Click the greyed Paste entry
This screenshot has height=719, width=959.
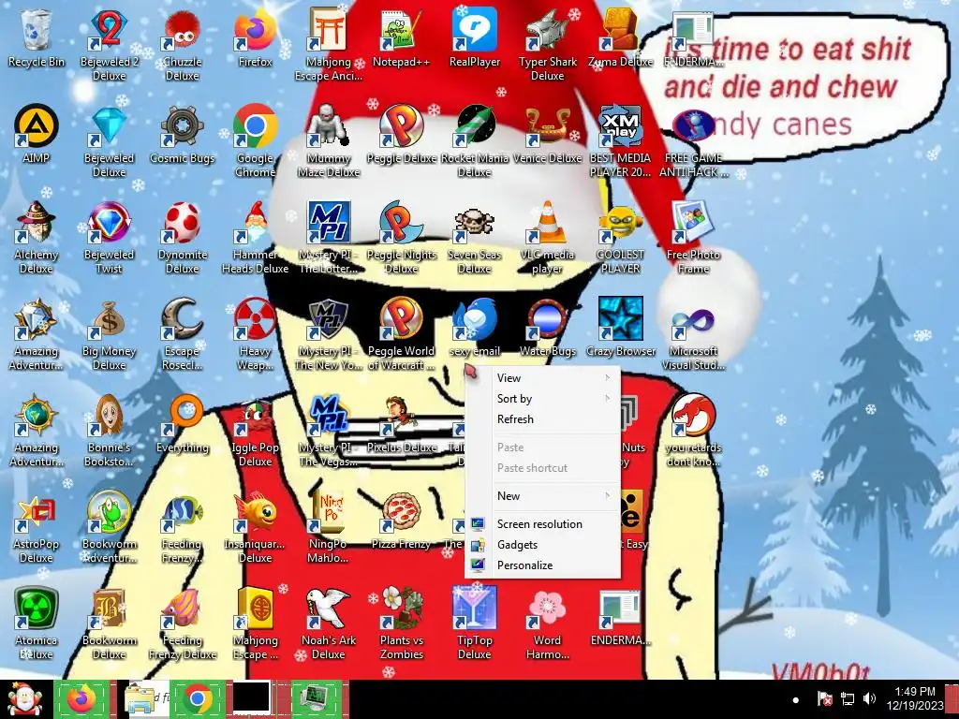(x=542, y=448)
